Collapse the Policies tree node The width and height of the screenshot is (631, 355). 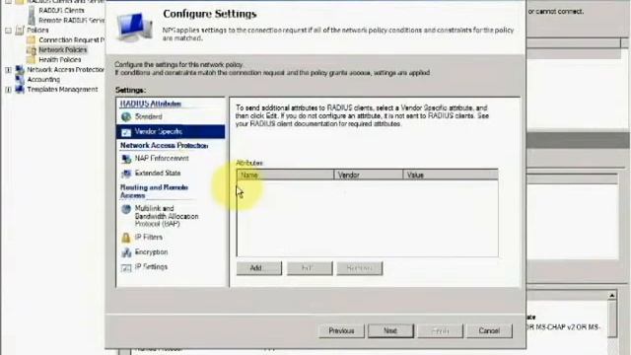click(9, 31)
